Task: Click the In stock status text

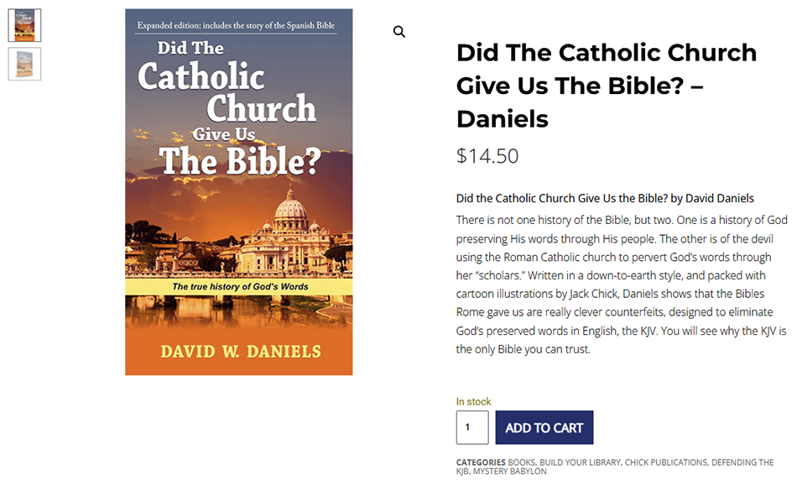Action: (x=474, y=402)
